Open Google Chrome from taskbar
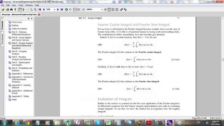This screenshot has width=224, height=126. (x=27, y=123)
